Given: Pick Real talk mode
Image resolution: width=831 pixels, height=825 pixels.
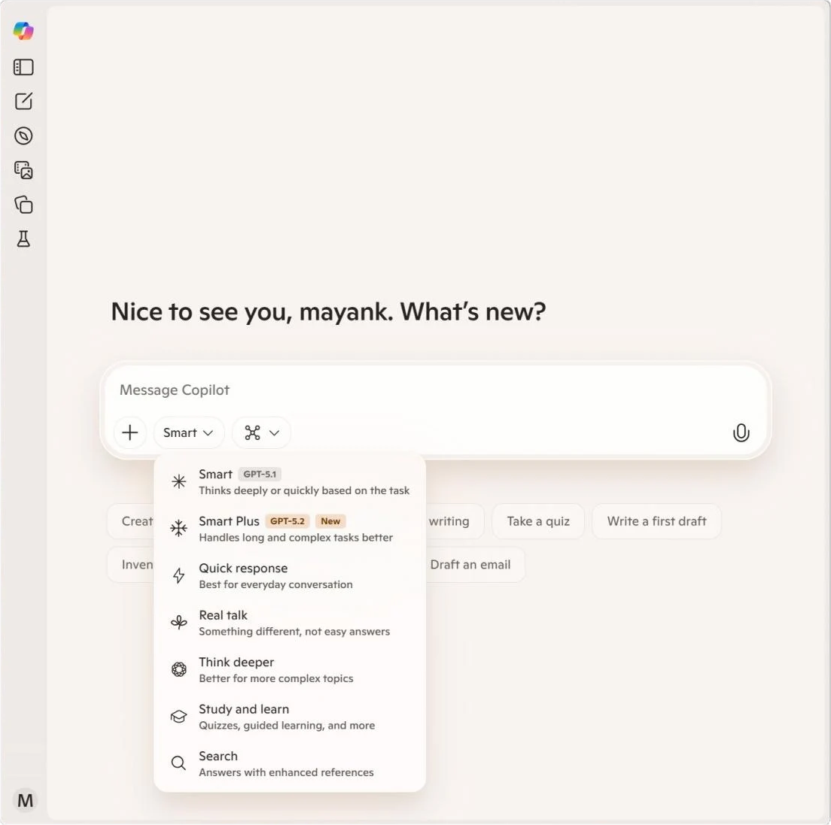Looking at the screenshot, I should pos(289,623).
